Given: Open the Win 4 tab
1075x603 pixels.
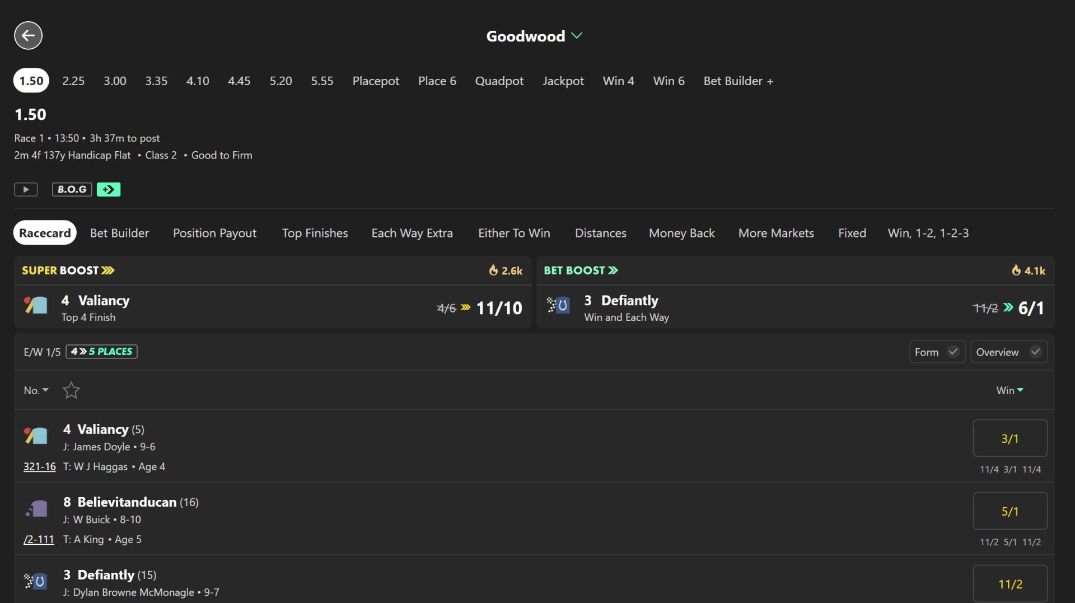Looking at the screenshot, I should click(x=619, y=81).
